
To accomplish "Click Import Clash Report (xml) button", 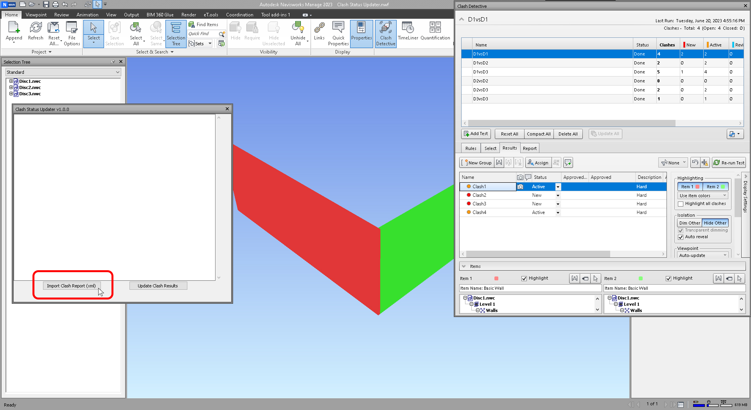I will [x=71, y=286].
